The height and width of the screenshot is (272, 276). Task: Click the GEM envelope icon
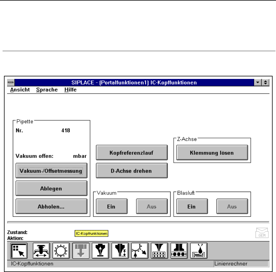pos(262,233)
